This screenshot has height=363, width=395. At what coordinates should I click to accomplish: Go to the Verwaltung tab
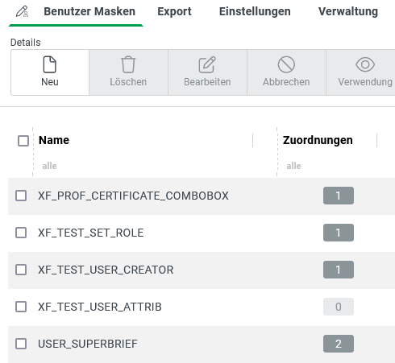tap(348, 11)
